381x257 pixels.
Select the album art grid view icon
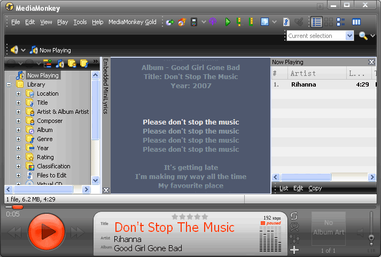pos(329,22)
